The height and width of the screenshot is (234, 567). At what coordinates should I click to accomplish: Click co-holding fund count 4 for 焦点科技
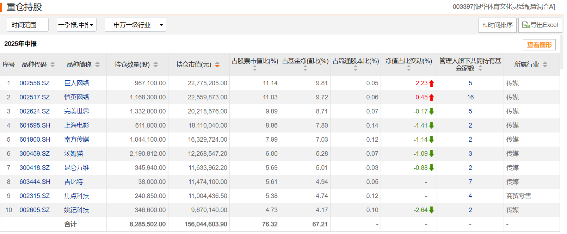[470, 196]
